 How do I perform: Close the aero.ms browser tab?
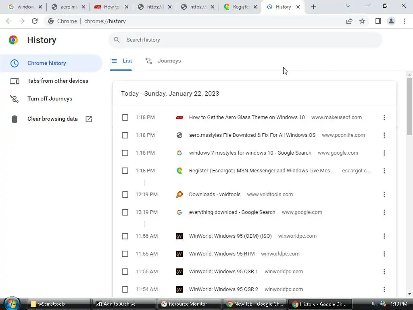click(x=83, y=7)
